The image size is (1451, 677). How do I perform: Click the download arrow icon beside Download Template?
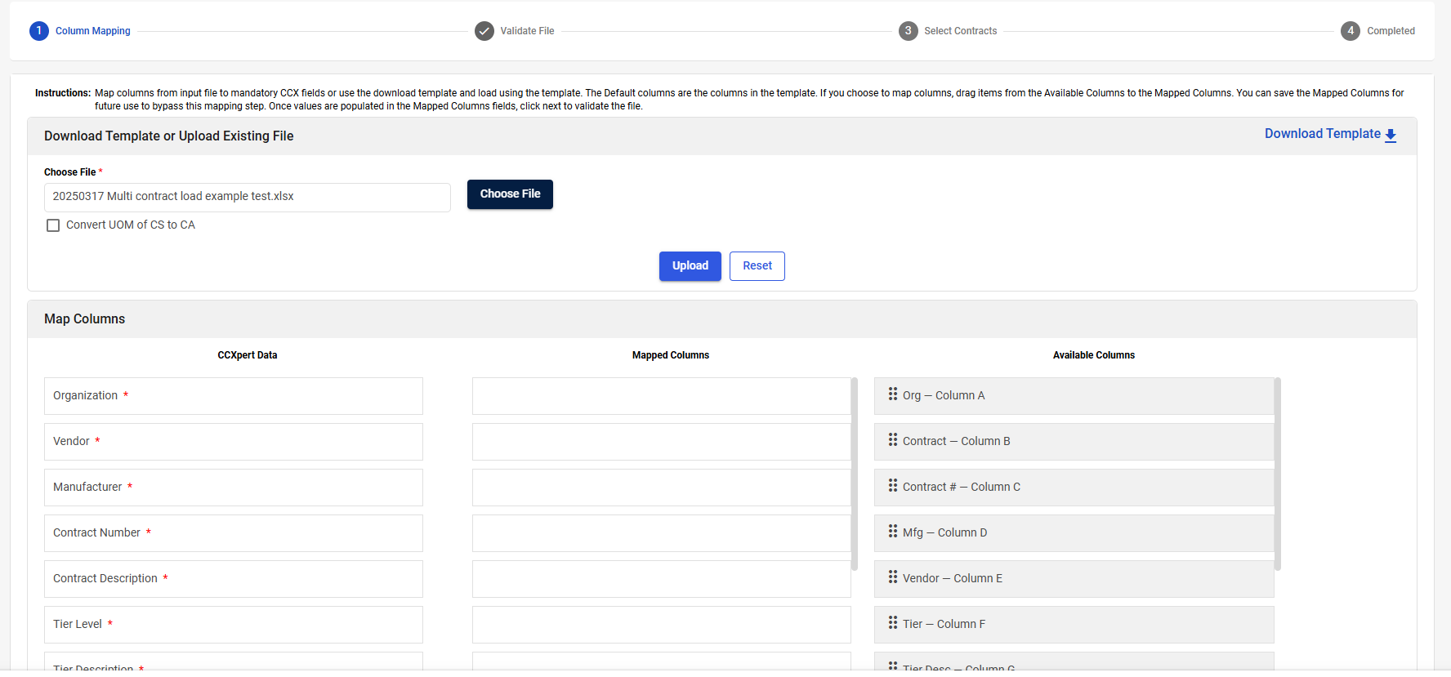point(1391,136)
